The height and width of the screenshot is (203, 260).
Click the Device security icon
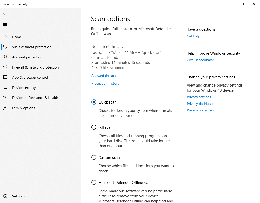point(5,87)
